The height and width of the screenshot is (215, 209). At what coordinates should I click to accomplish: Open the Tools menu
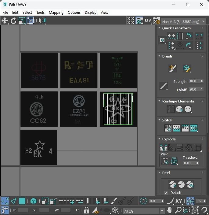(41, 13)
